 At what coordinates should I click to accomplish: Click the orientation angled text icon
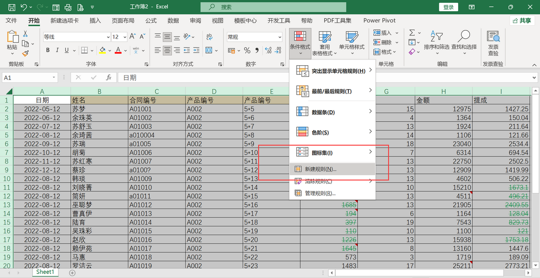(188, 36)
